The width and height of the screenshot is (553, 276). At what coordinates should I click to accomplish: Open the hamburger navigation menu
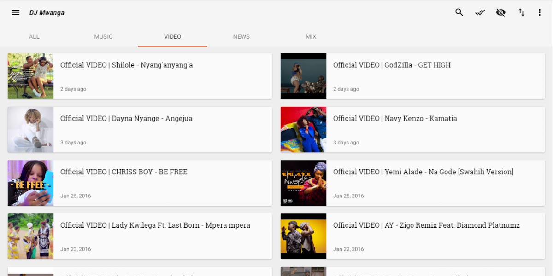click(16, 12)
